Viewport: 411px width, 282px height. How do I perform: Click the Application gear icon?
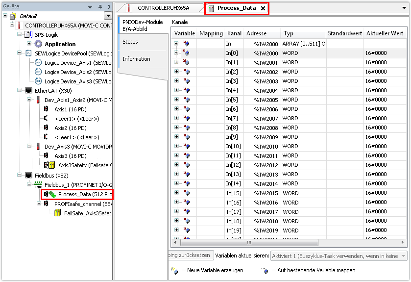pyautogui.click(x=38, y=44)
